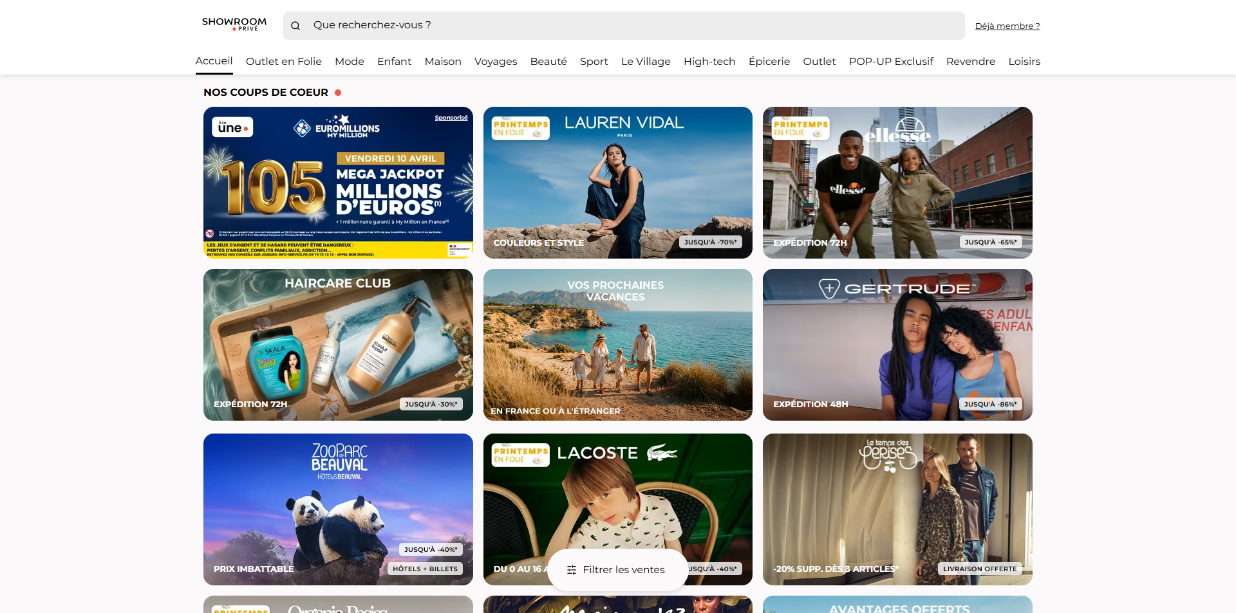
Task: Click the Printemps en Folie badge on Ellesse
Action: [800, 128]
